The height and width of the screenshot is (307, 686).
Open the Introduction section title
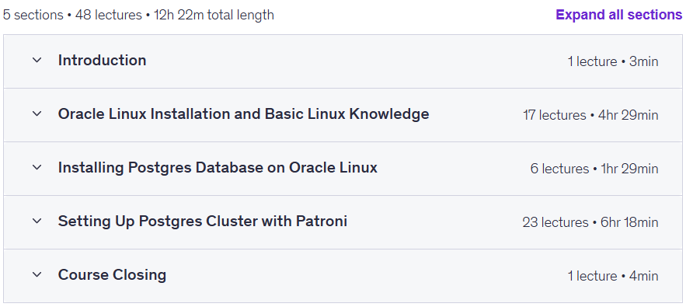(102, 60)
